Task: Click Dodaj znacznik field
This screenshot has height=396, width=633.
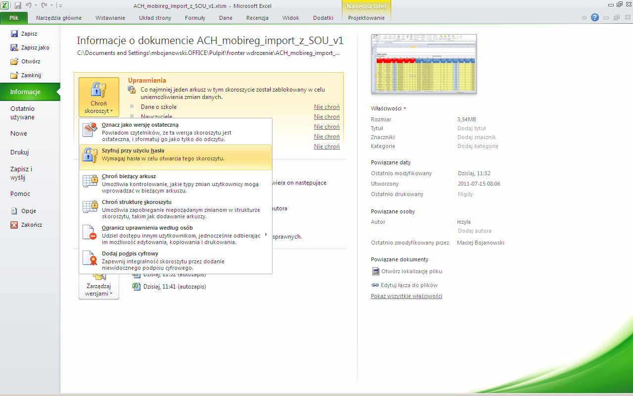Action: click(477, 137)
